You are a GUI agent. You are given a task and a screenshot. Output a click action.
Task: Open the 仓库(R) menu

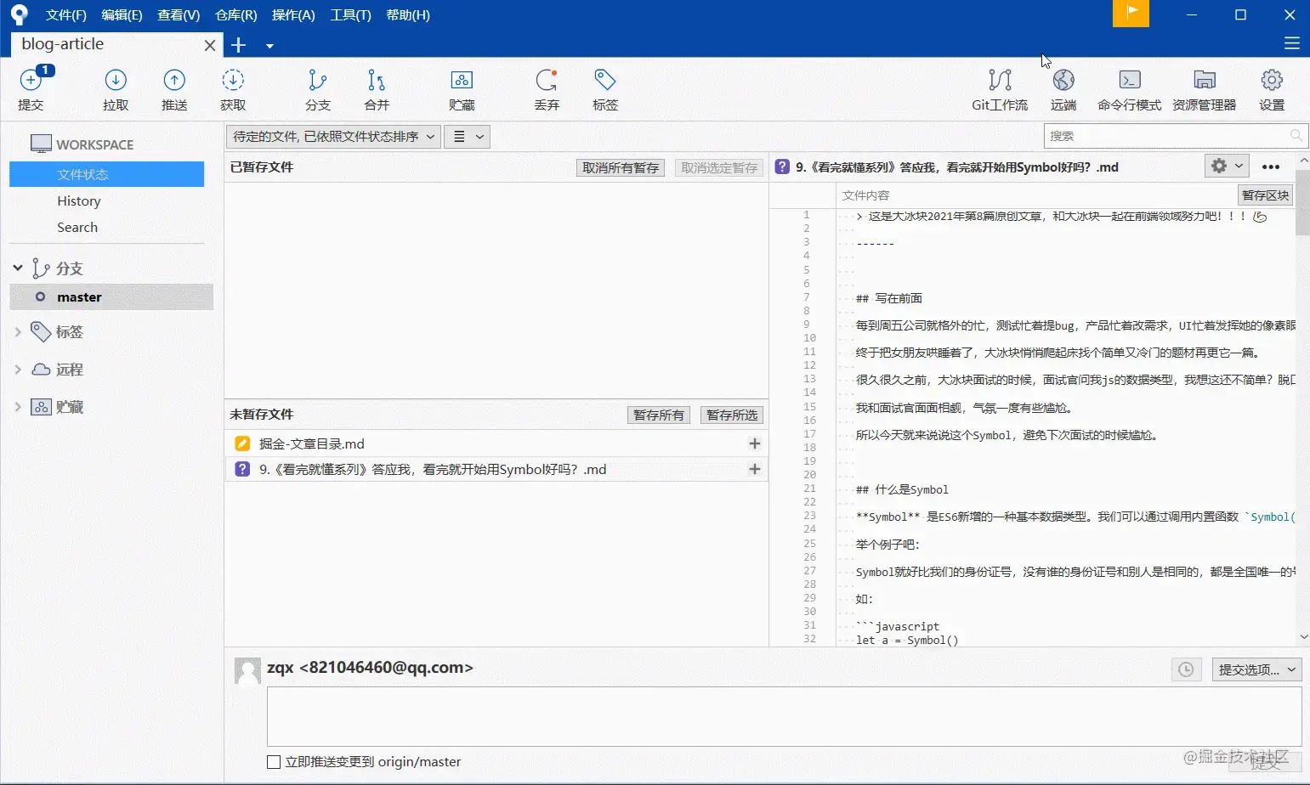pyautogui.click(x=236, y=15)
